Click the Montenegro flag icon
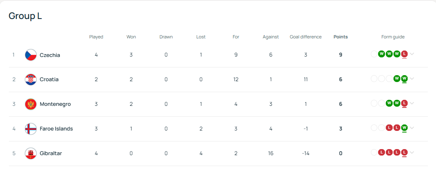The image size is (436, 181). (x=31, y=104)
